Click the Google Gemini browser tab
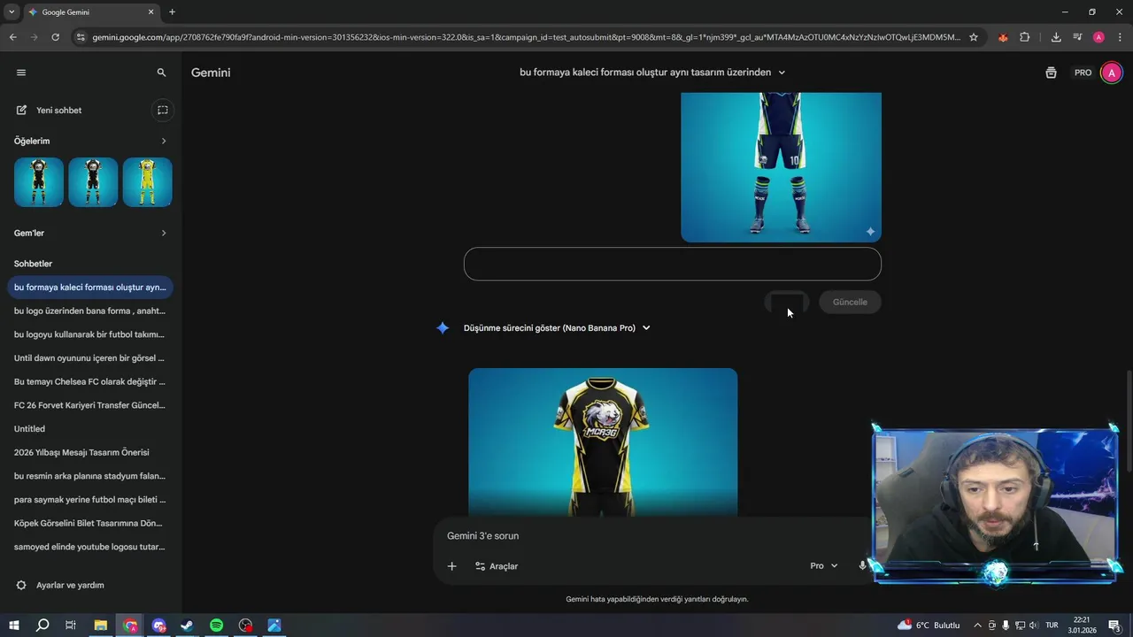1133x637 pixels. pos(91,12)
